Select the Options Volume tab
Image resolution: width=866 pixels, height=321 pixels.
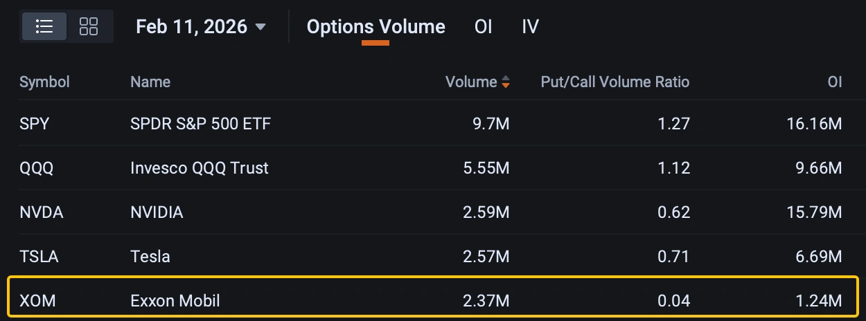(x=376, y=27)
